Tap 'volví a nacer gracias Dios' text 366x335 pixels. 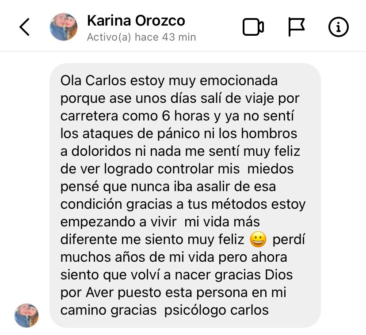[211, 275]
